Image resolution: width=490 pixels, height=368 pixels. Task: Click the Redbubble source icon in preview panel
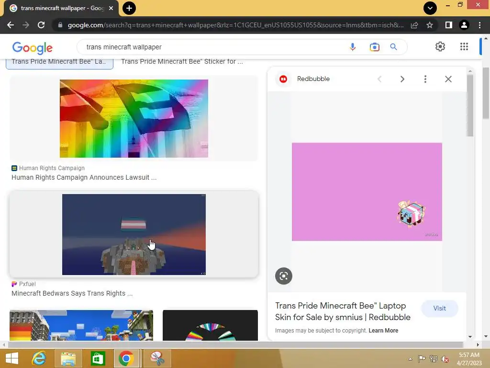tap(283, 79)
